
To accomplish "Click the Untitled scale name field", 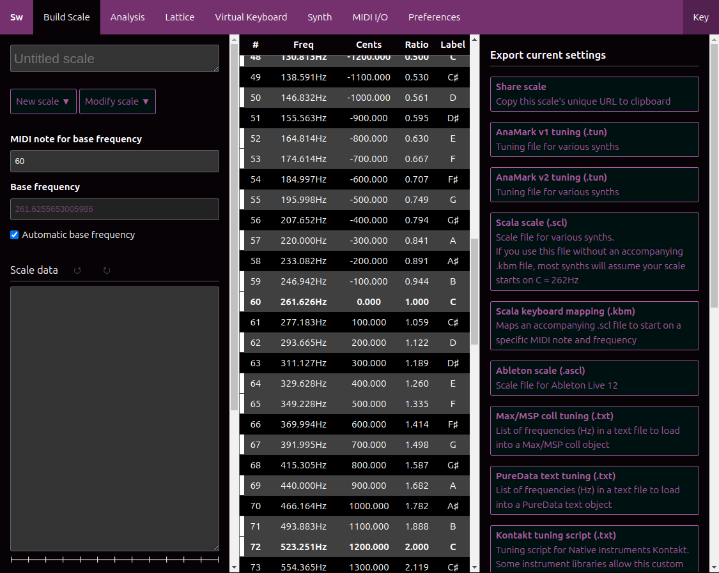I will click(114, 59).
